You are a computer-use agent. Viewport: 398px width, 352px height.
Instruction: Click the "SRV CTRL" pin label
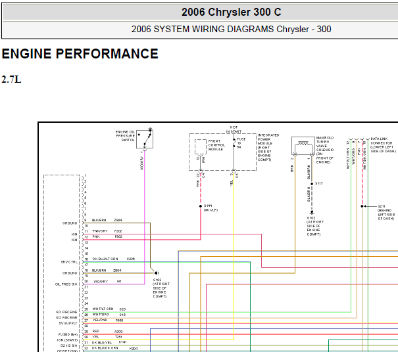69,262
